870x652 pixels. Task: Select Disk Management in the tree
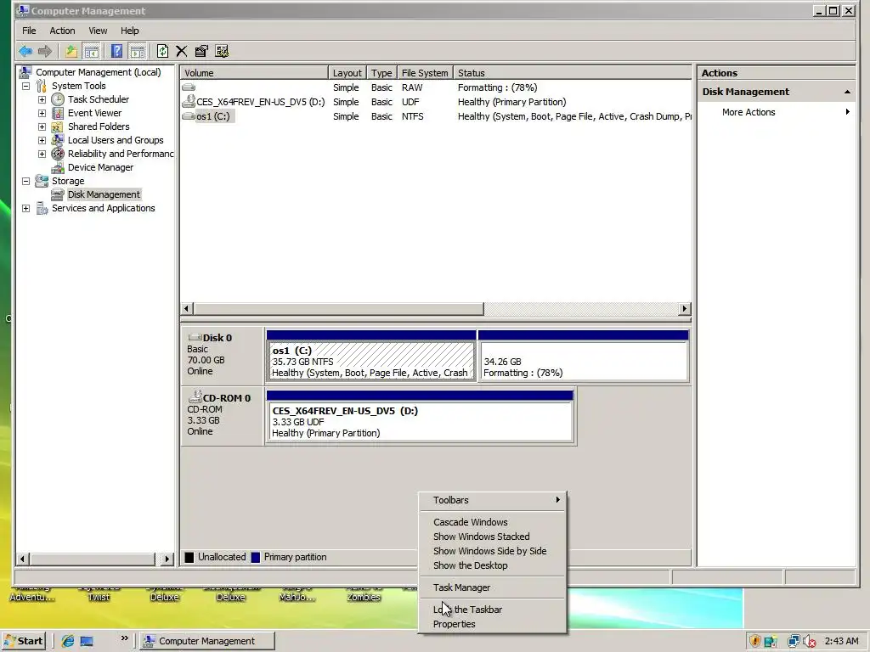coord(104,194)
